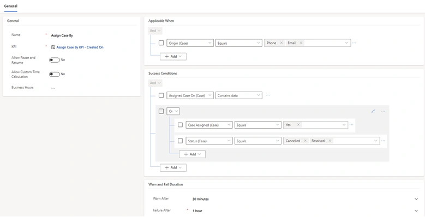Toggle Allow Custom Time Calculation switch
Viewport: 425px width, 217px height.
click(54, 74)
